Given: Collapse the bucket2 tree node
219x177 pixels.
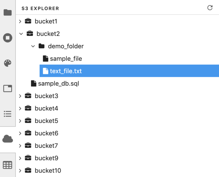Looking at the screenshot, I should pyautogui.click(x=21, y=34).
